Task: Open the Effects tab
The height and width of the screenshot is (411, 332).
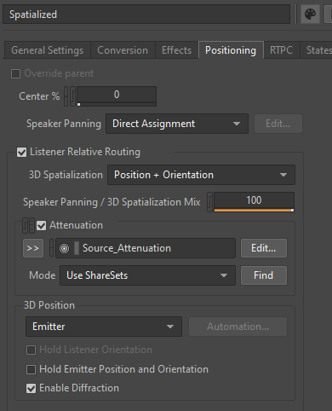Action: point(176,50)
